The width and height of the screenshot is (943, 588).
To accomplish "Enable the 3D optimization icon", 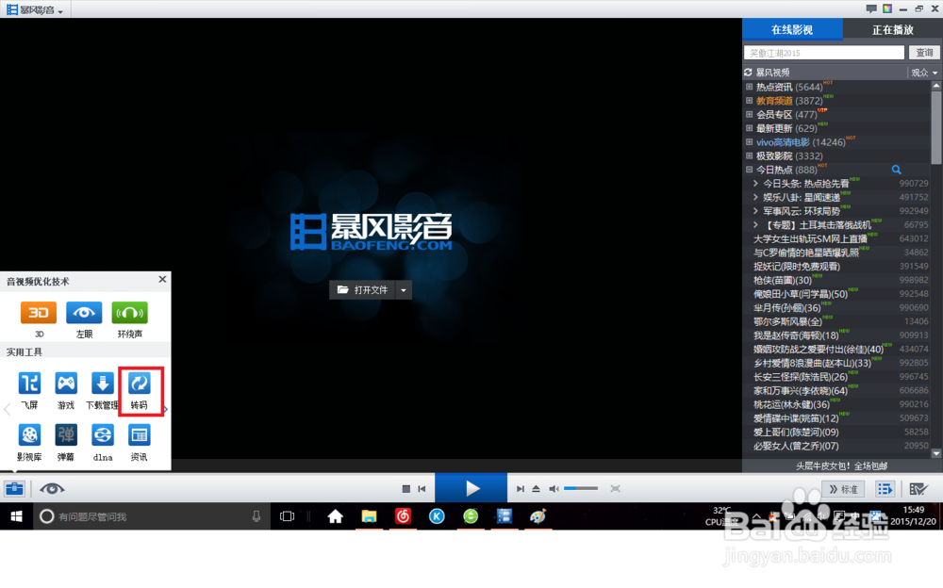I will tap(39, 313).
